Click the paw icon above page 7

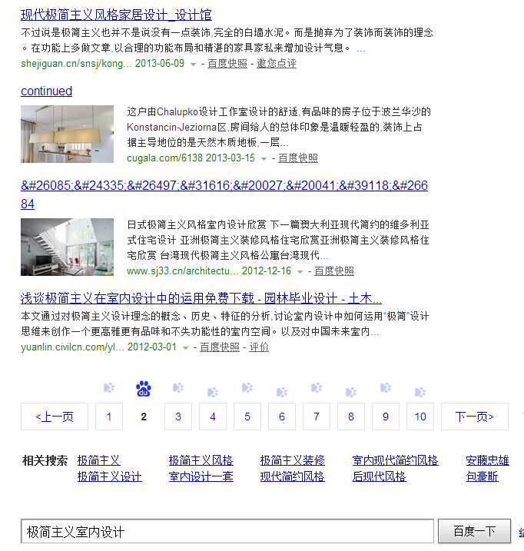[317, 387]
